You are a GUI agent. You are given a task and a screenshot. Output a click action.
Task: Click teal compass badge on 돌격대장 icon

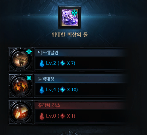click(29, 78)
